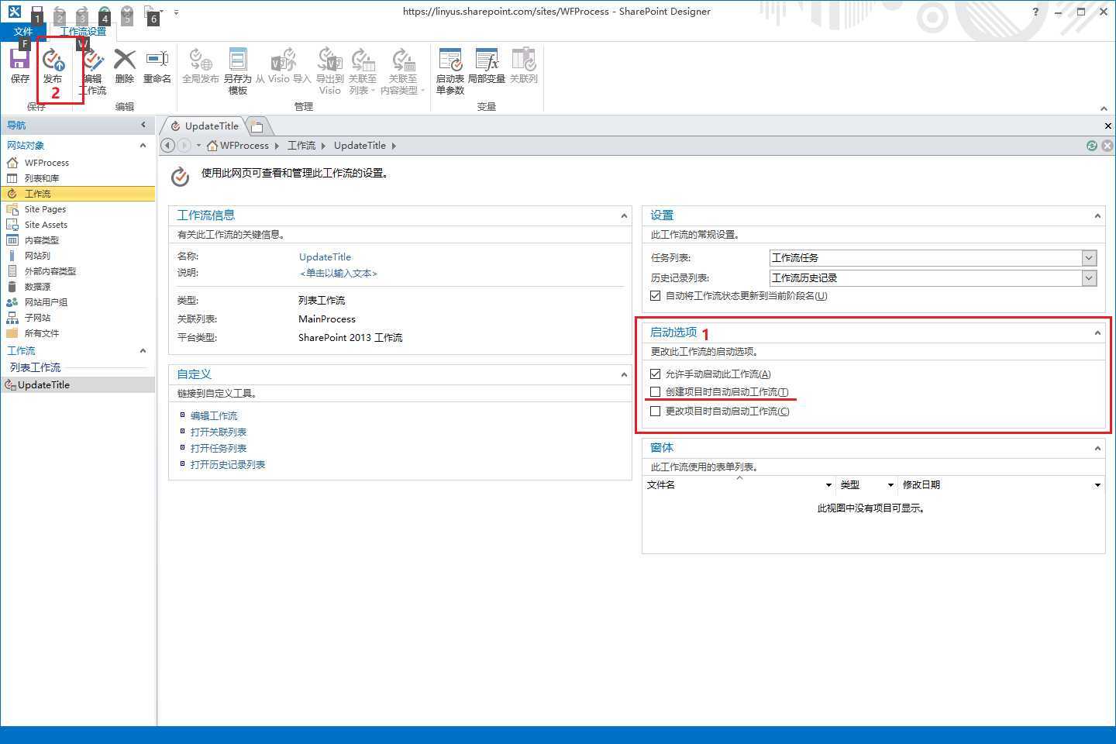Click the navigate back arrow in breadcrumb
Image resolution: width=1116 pixels, height=744 pixels.
tap(167, 146)
